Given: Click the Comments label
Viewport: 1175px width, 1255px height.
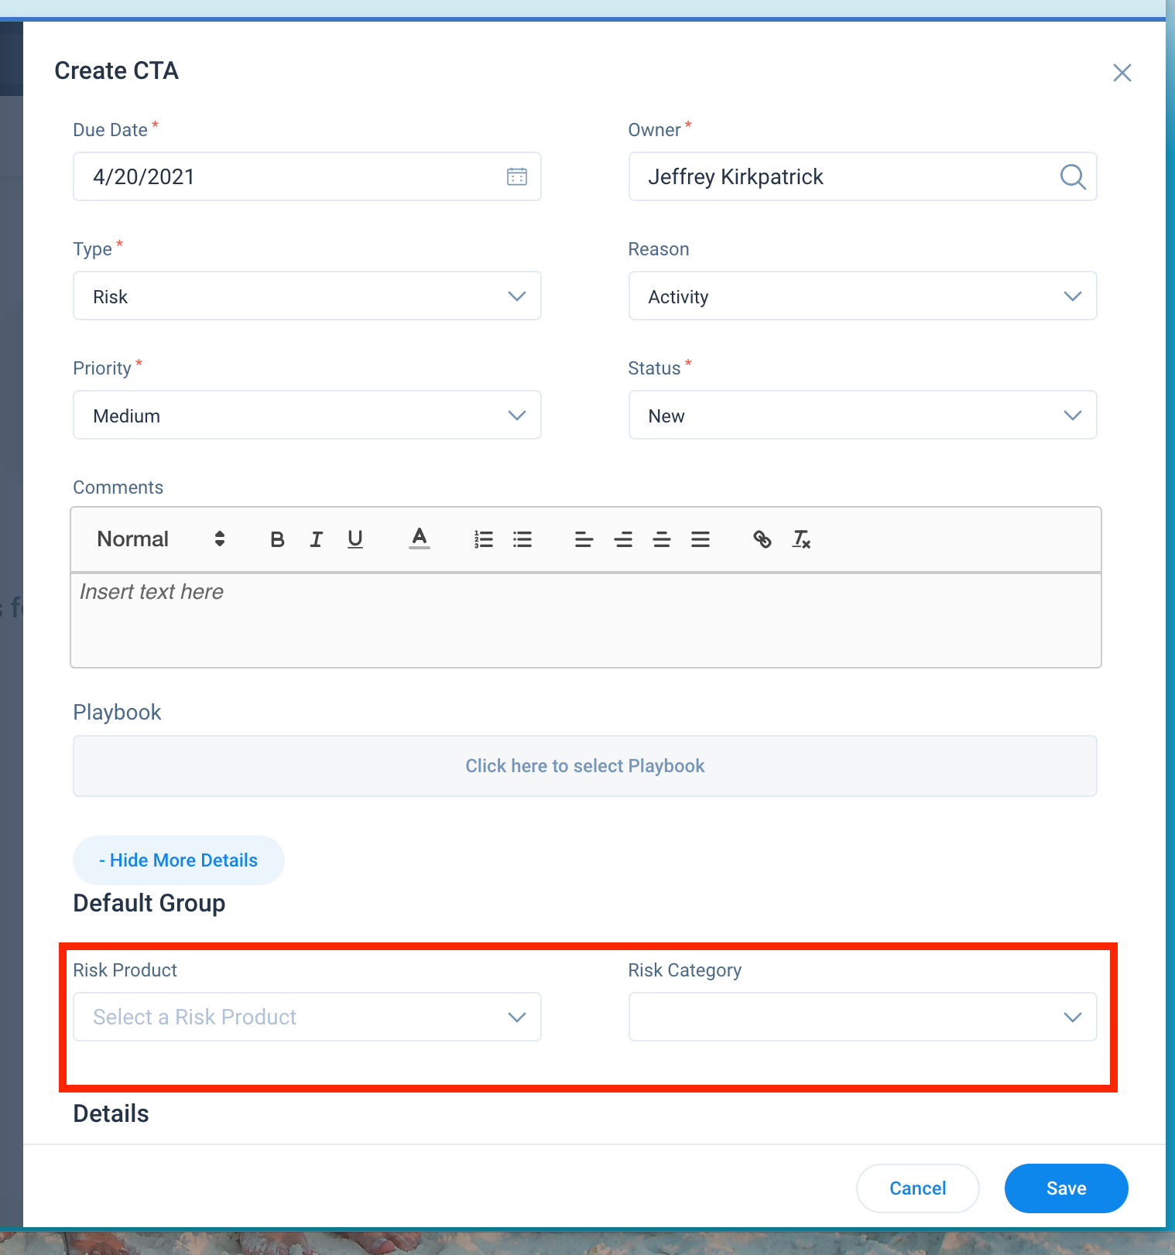Looking at the screenshot, I should (118, 487).
